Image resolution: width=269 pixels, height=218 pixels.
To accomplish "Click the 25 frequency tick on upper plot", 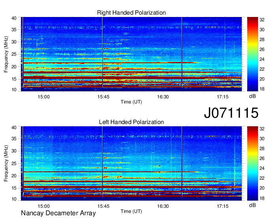I will coord(14,54).
